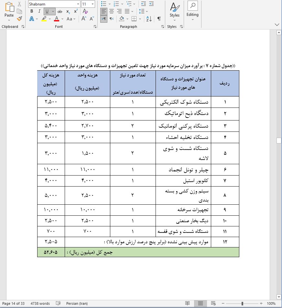Click the Paste button
Screen dimensions: 282x308
coord(9,11)
